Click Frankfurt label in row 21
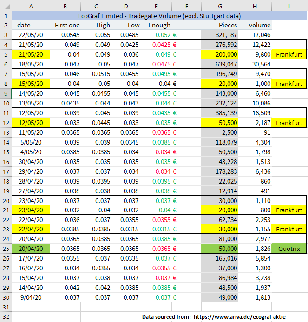The height and width of the screenshot is (322, 308). [x=289, y=210]
